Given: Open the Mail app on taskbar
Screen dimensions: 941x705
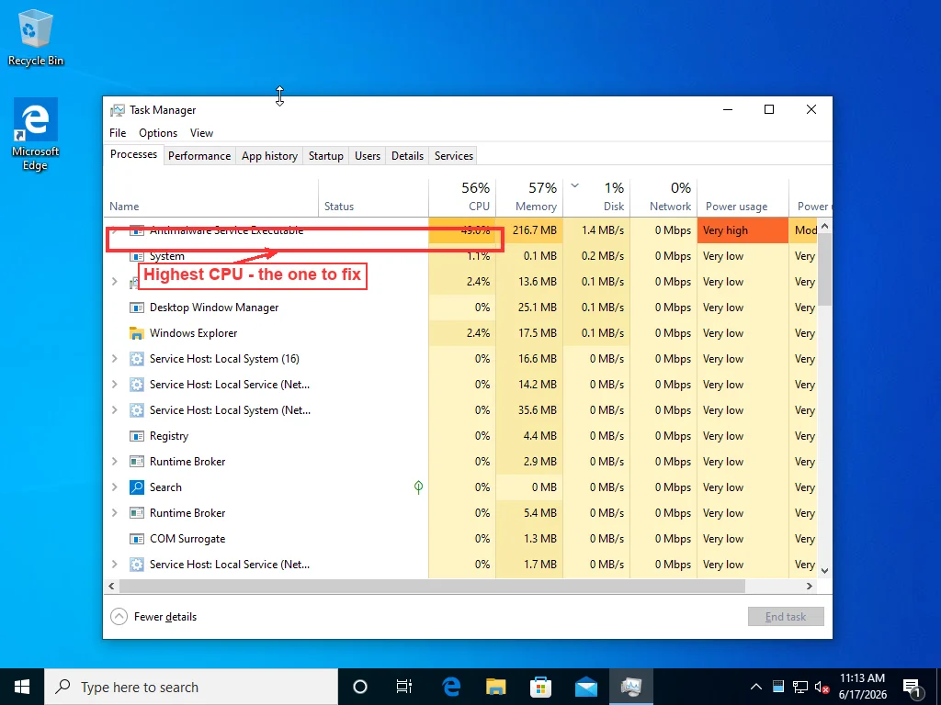Looking at the screenshot, I should pos(585,687).
